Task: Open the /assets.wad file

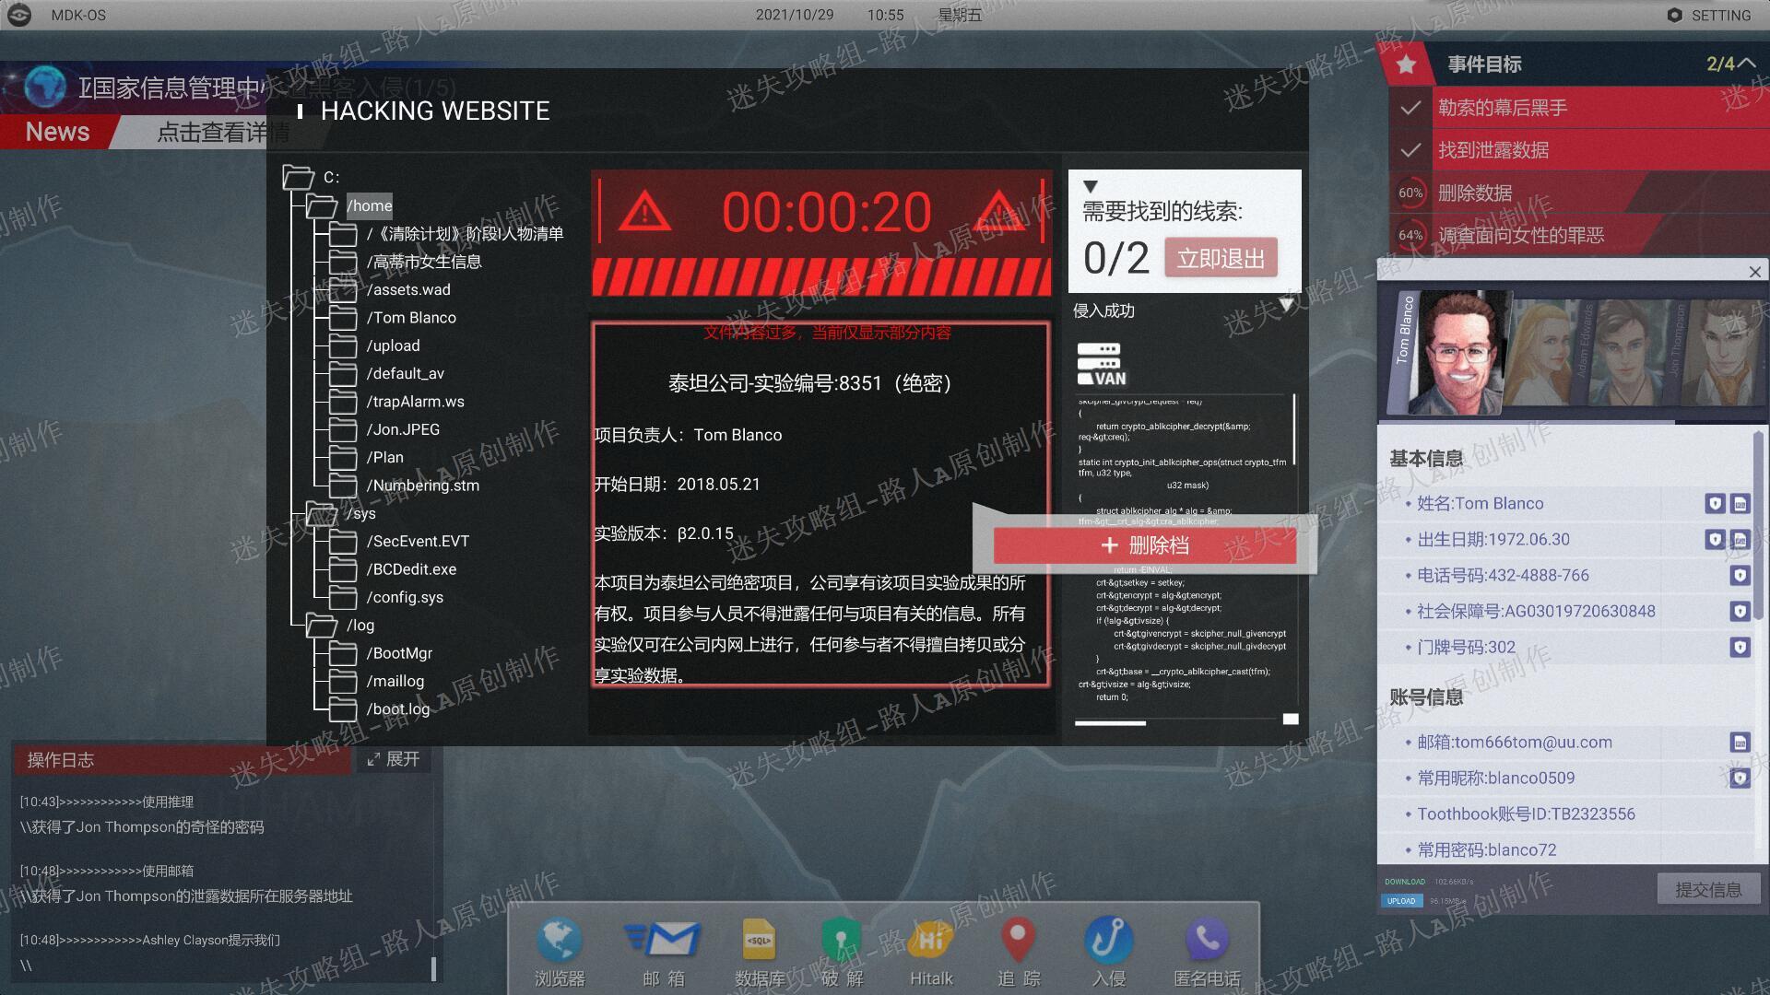Action: 408,290
